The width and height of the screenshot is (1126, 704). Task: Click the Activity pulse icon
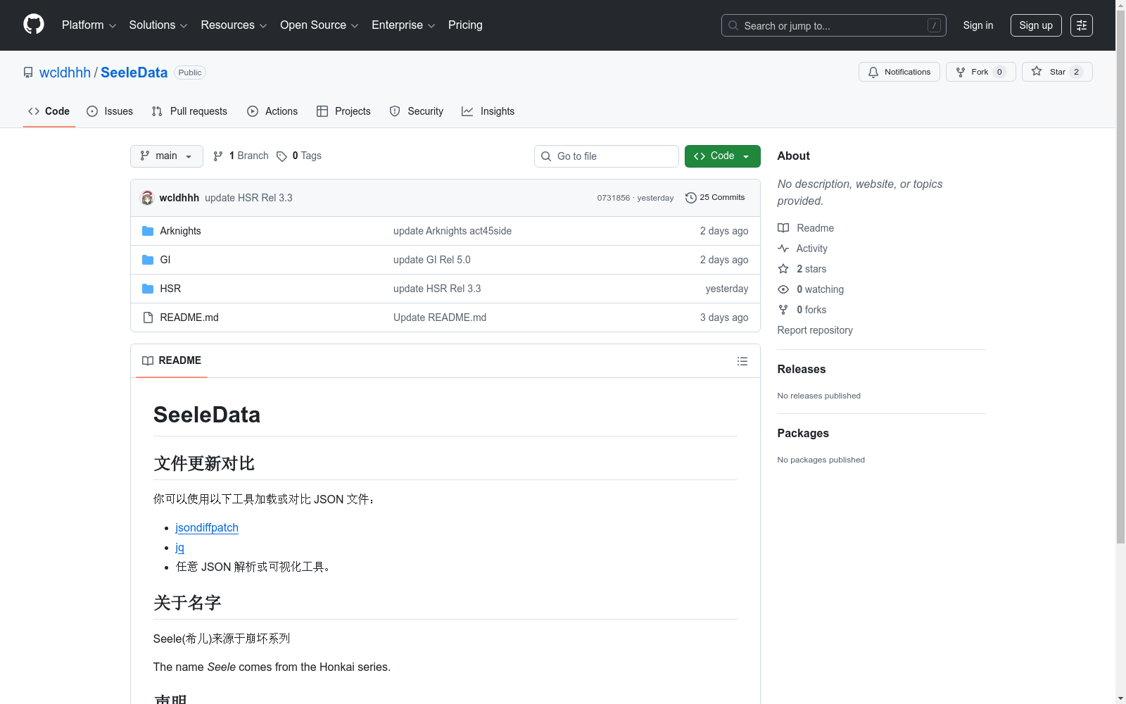783,249
